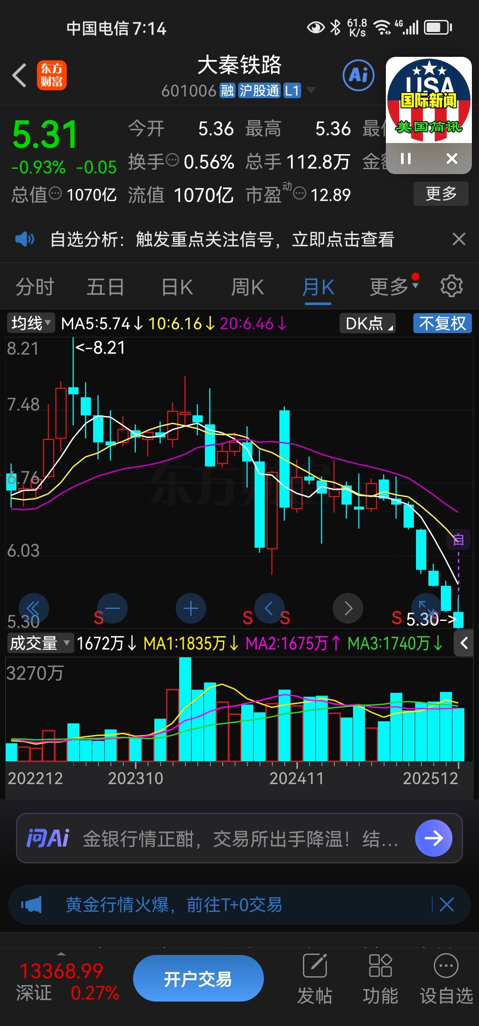Image resolution: width=479 pixels, height=1026 pixels.
Task: Tap the MA1:1835万 volume average
Action: (x=191, y=643)
